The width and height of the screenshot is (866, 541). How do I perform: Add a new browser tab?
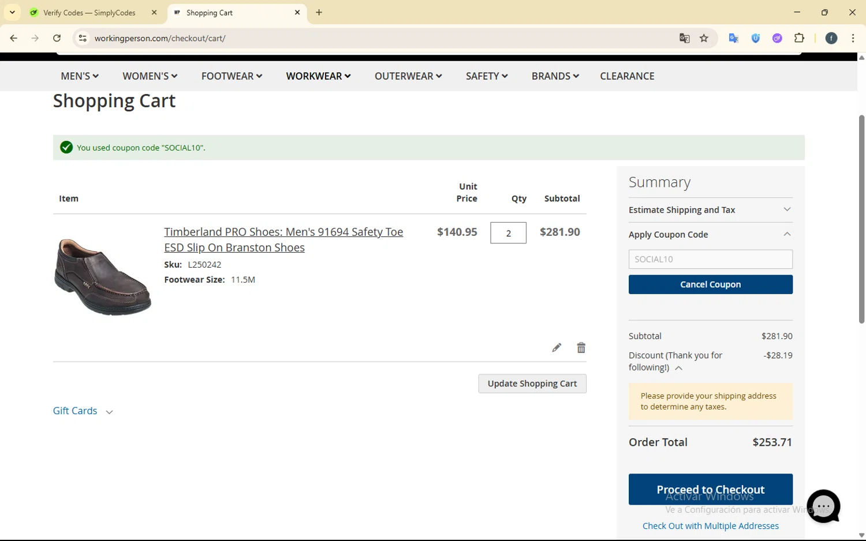319,12
